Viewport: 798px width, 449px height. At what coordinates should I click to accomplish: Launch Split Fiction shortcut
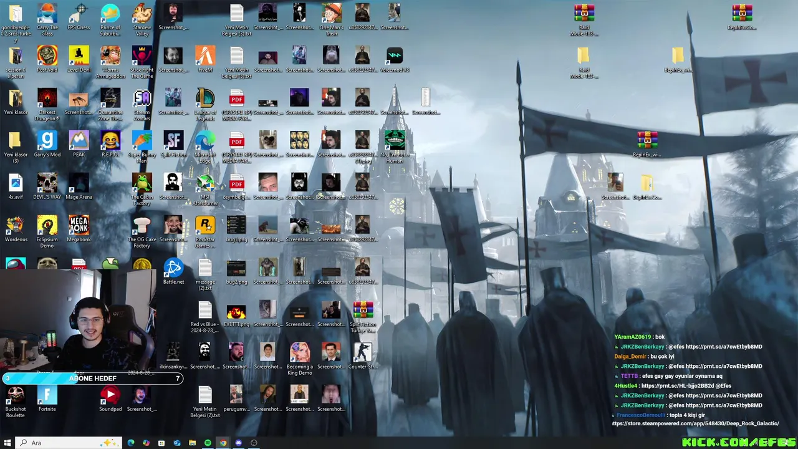[x=173, y=144]
